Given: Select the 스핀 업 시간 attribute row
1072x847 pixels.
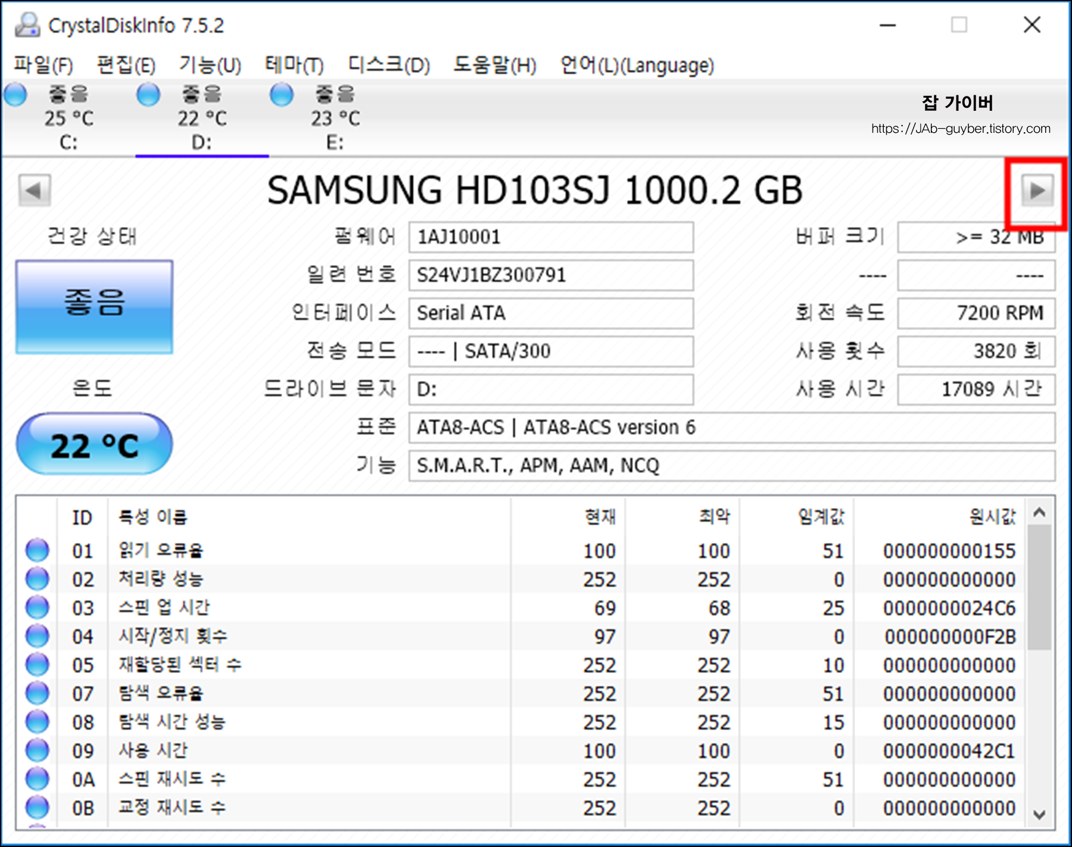Looking at the screenshot, I should coord(521,607).
